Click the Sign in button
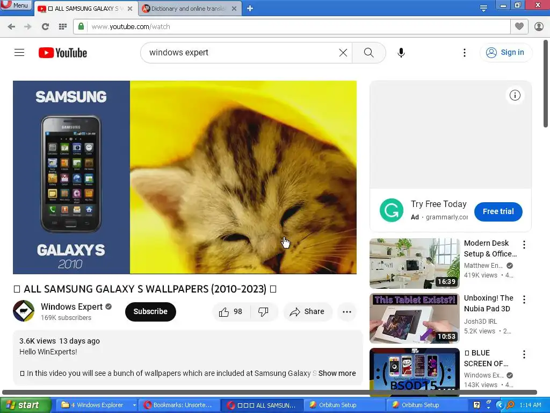This screenshot has width=550, height=413. coord(506,53)
